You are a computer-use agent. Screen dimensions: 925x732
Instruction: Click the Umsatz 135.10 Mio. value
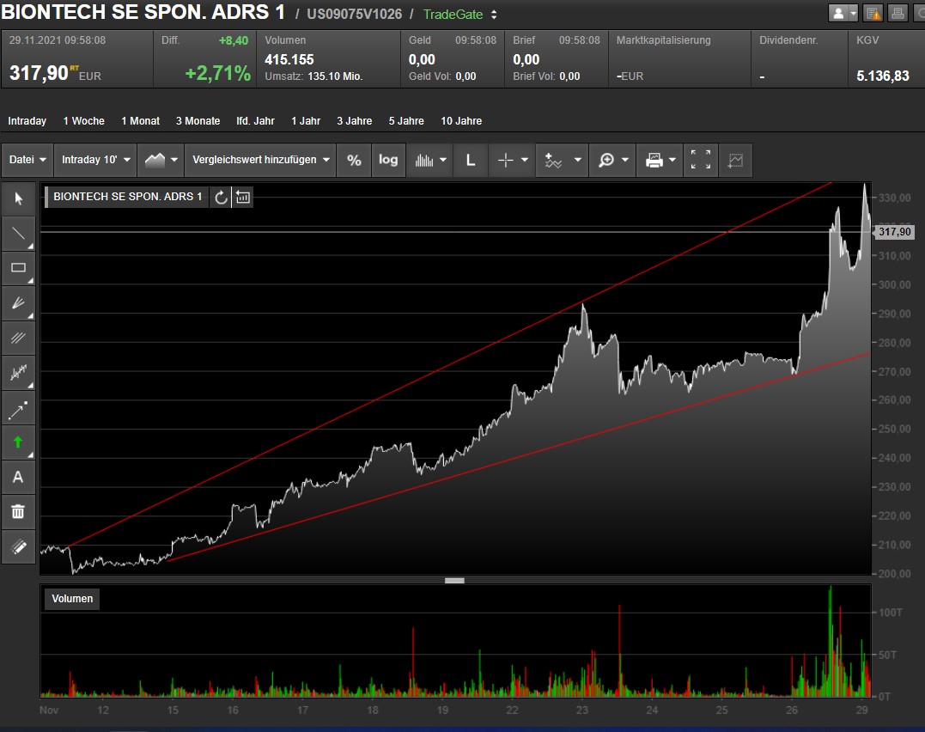click(x=335, y=76)
